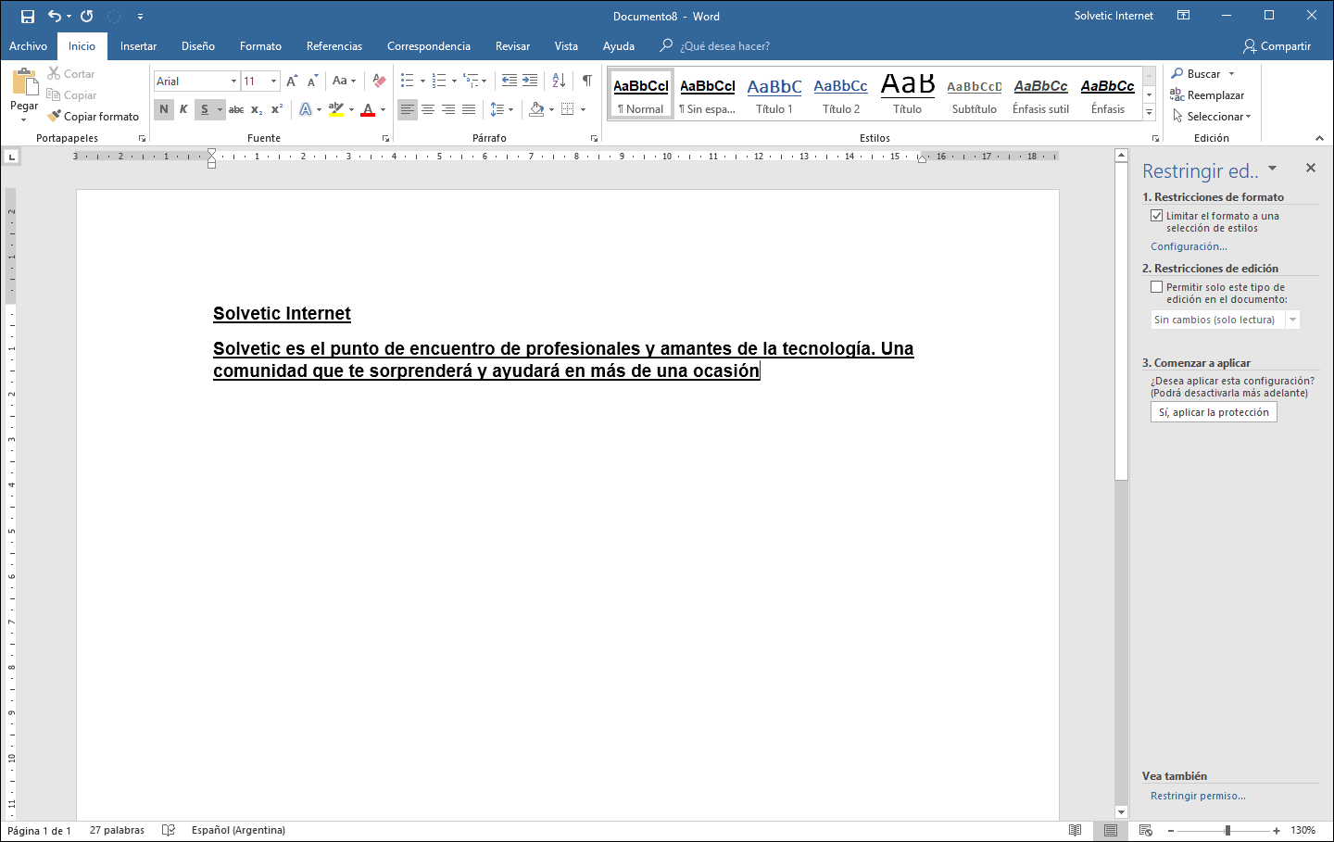Viewport: 1334px width, 842px height.
Task: Close the Restringir edición pane
Action: (1311, 168)
